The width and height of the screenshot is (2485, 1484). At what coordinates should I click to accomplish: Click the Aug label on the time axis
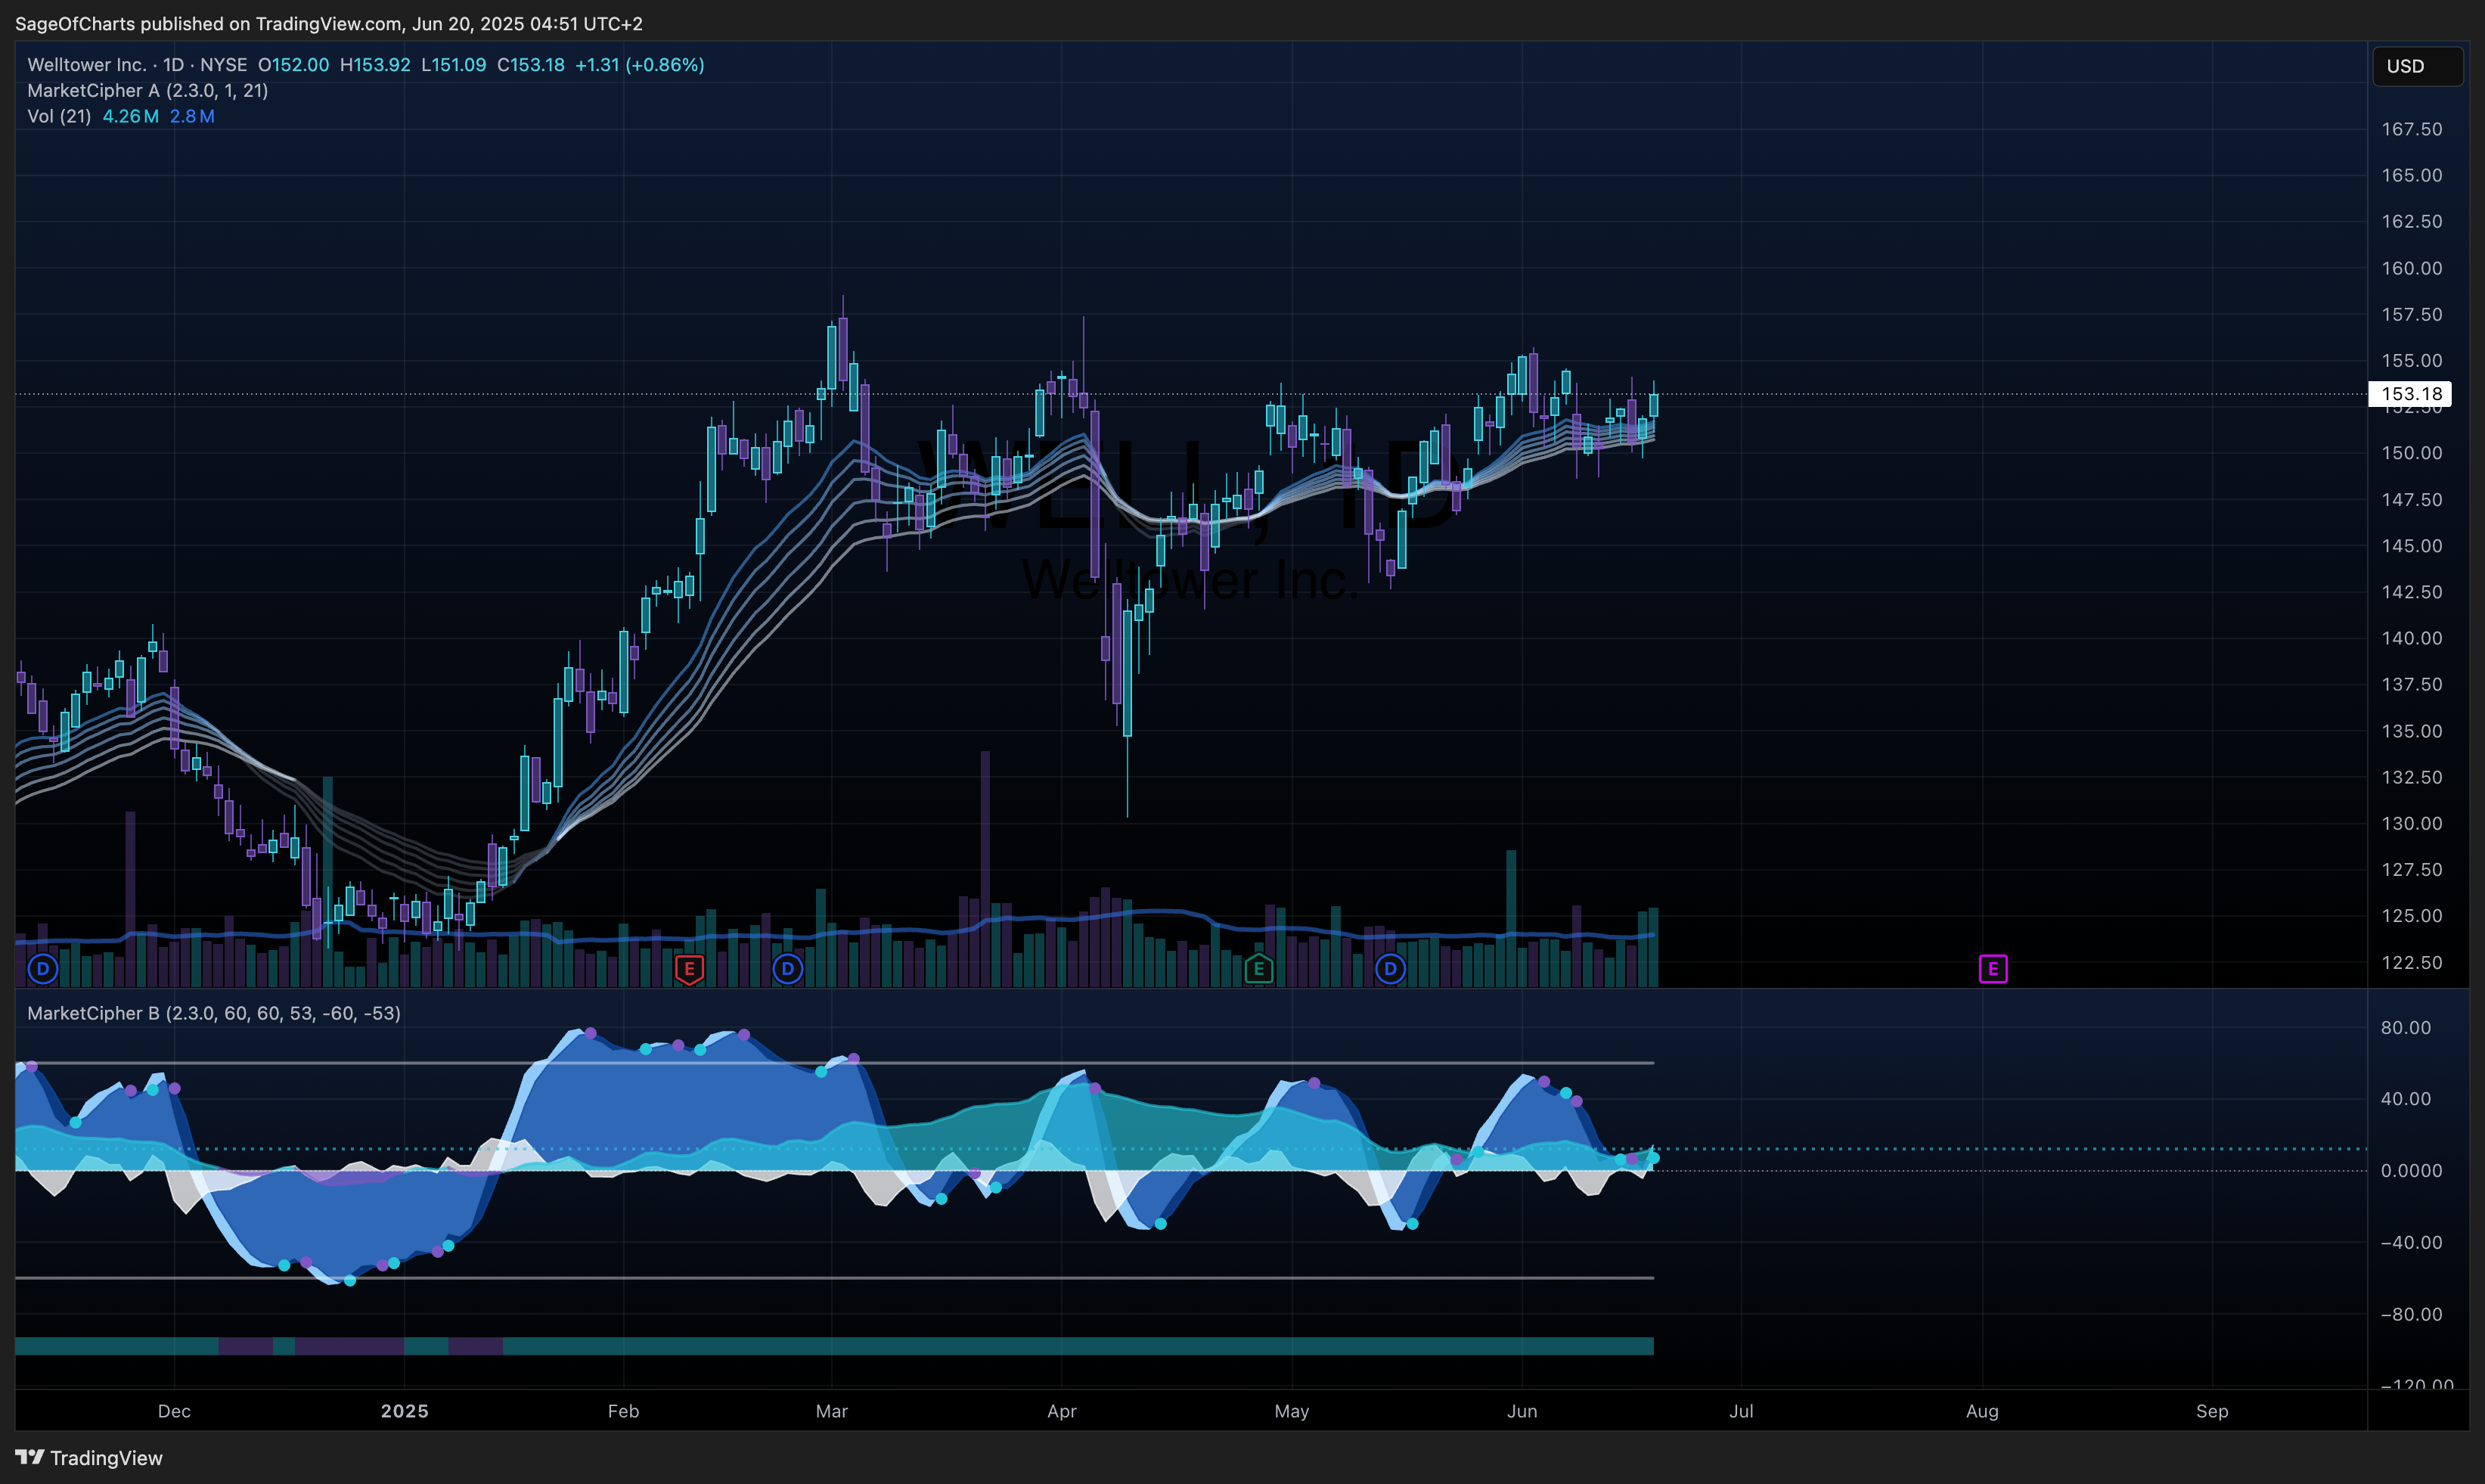pos(1982,1411)
